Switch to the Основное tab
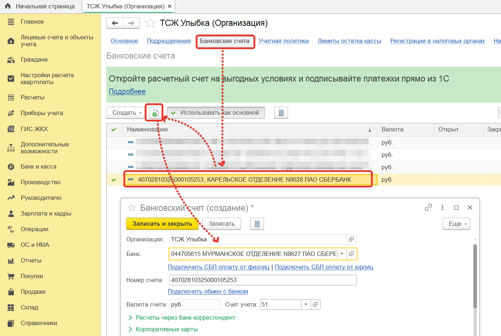Viewport: 501px width, 336px height. tap(124, 41)
